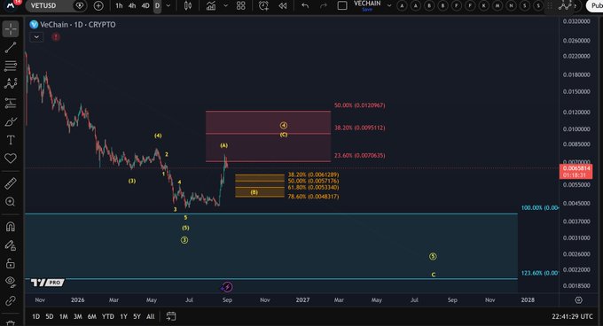
Task: Click the Publish button
Action: pos(595,6)
